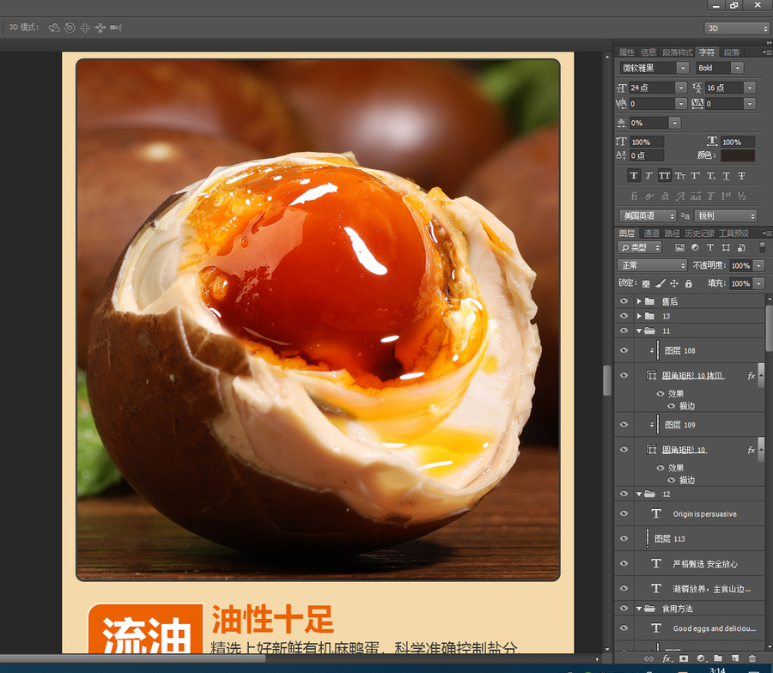
Task: Lock layer position icon
Action: [674, 283]
